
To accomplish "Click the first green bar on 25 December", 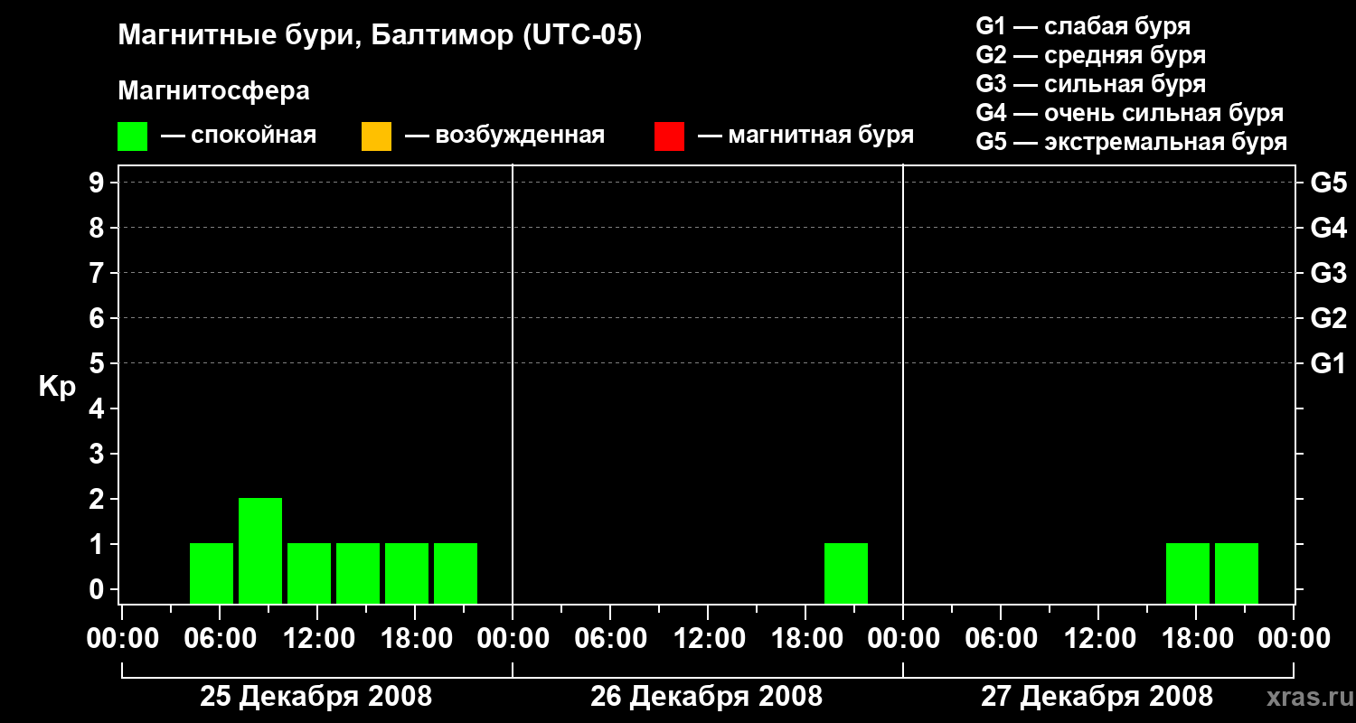I will pos(212,573).
